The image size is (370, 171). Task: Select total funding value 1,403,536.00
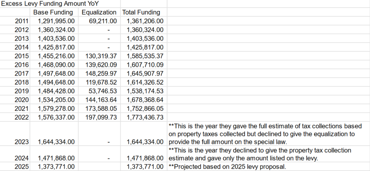(x=145, y=39)
